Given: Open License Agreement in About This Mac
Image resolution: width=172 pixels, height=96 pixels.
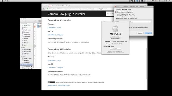Looking at the screenshot, I should [x=120, y=53].
